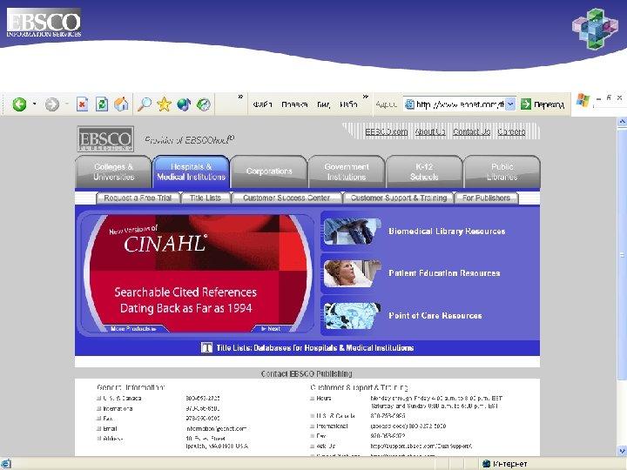Screen dimensions: 627x470
Task: Open the address bar dropdown arrow
Action: [x=510, y=104]
